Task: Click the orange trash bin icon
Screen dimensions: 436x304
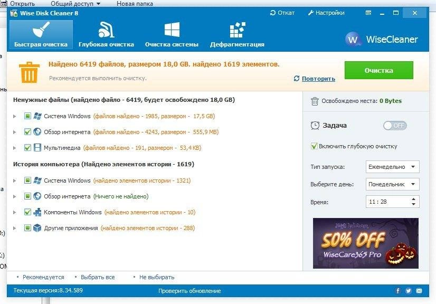Action: pos(29,72)
